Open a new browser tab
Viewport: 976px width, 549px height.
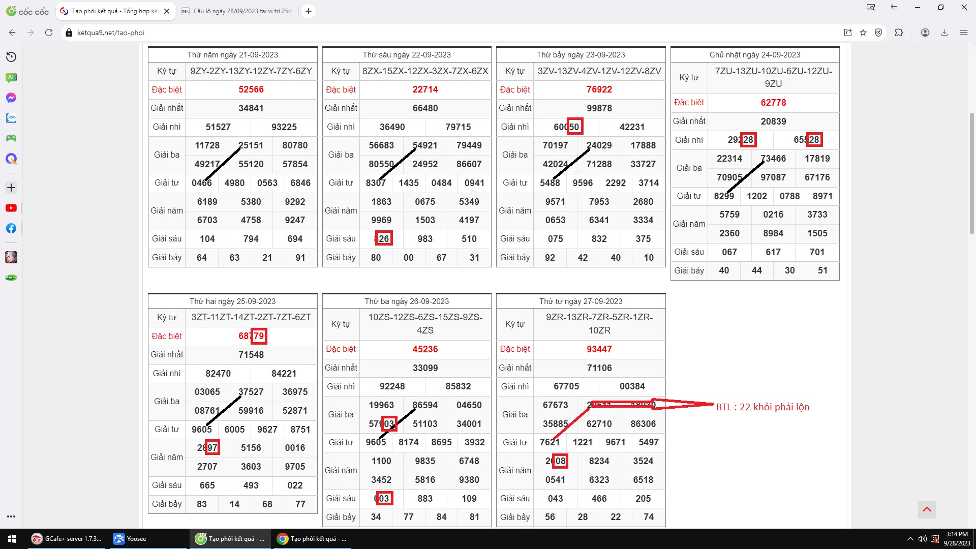point(309,11)
